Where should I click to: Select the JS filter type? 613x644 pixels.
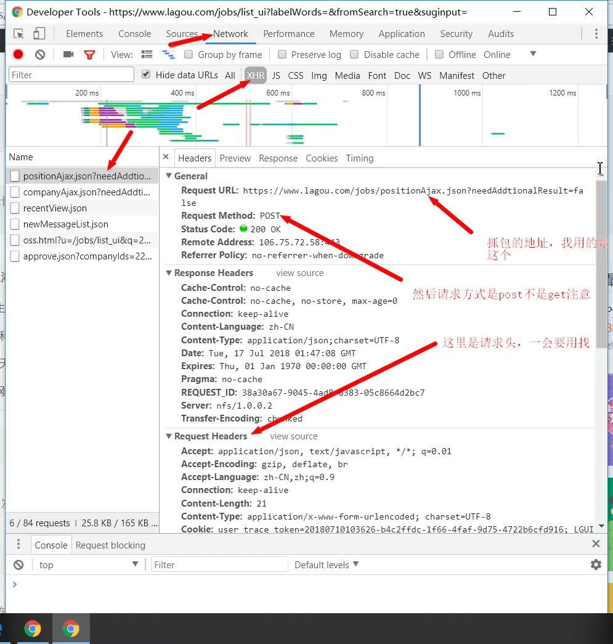[x=276, y=76]
